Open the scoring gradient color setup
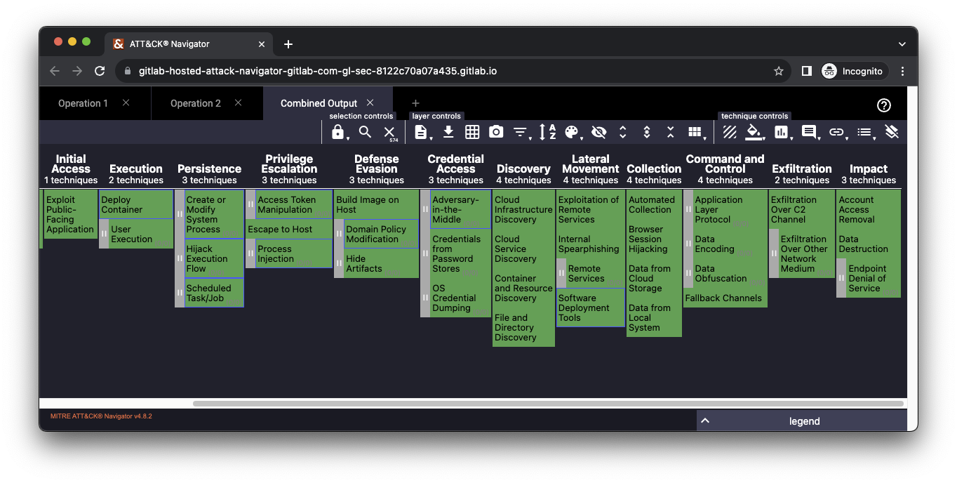 (570, 131)
